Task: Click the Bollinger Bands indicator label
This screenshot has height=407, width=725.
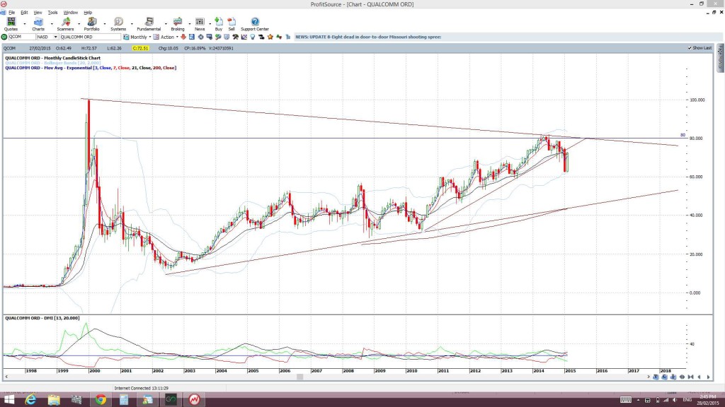Action: pyautogui.click(x=52, y=63)
